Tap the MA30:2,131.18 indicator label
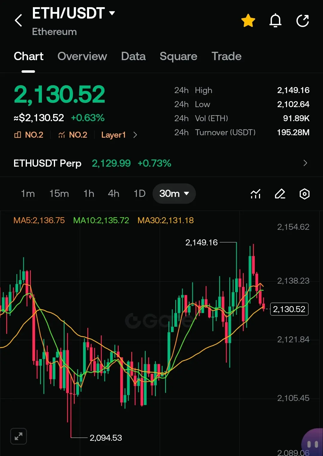Image resolution: width=323 pixels, height=456 pixels. 166,221
